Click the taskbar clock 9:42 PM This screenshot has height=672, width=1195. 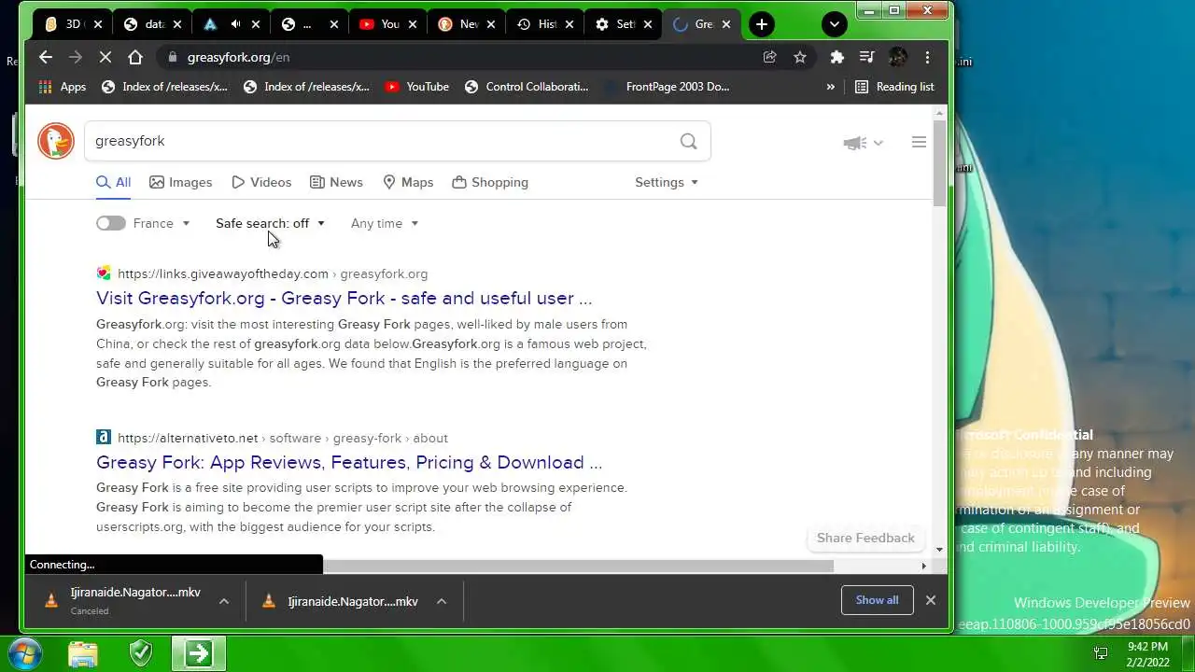[1147, 653]
